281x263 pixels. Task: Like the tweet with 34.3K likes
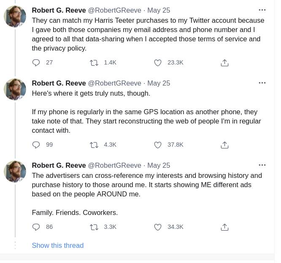(158, 227)
